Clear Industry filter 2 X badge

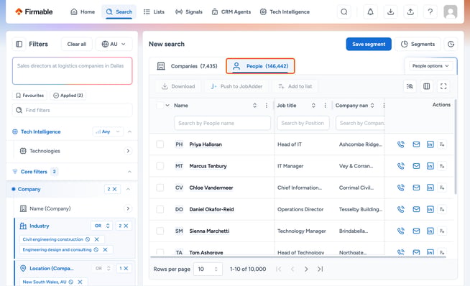[x=123, y=226]
